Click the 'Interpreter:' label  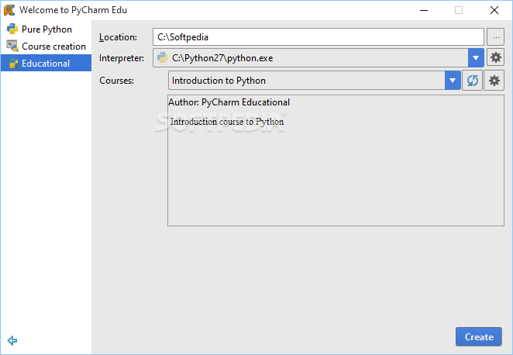pyautogui.click(x=122, y=58)
